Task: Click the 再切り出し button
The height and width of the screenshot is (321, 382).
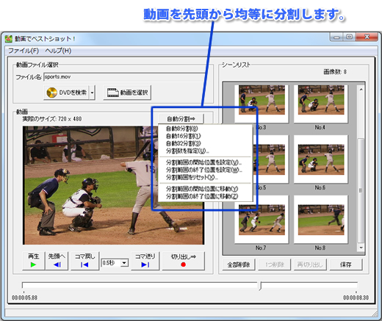Action: pos(310,264)
